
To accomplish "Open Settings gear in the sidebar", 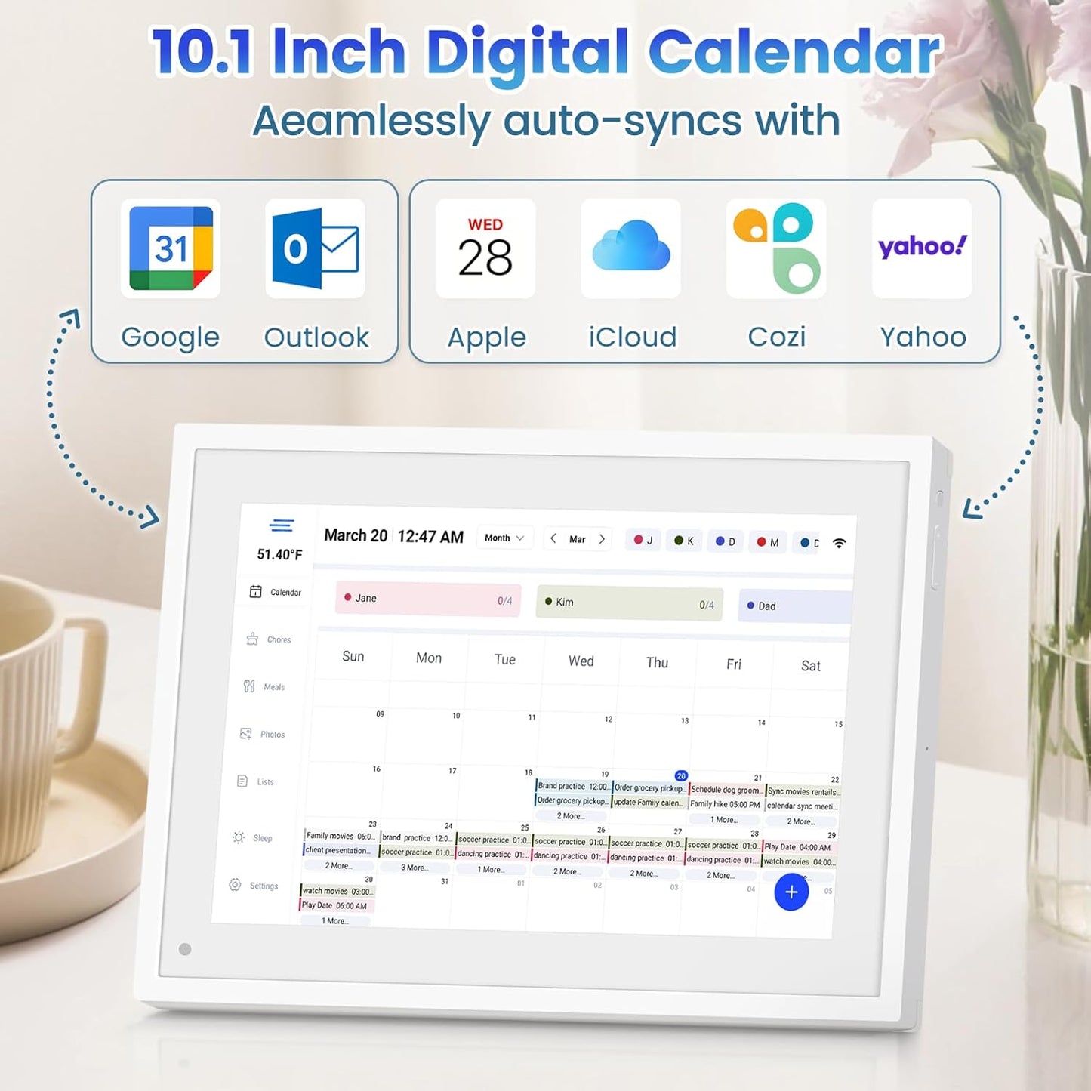I will (x=253, y=886).
